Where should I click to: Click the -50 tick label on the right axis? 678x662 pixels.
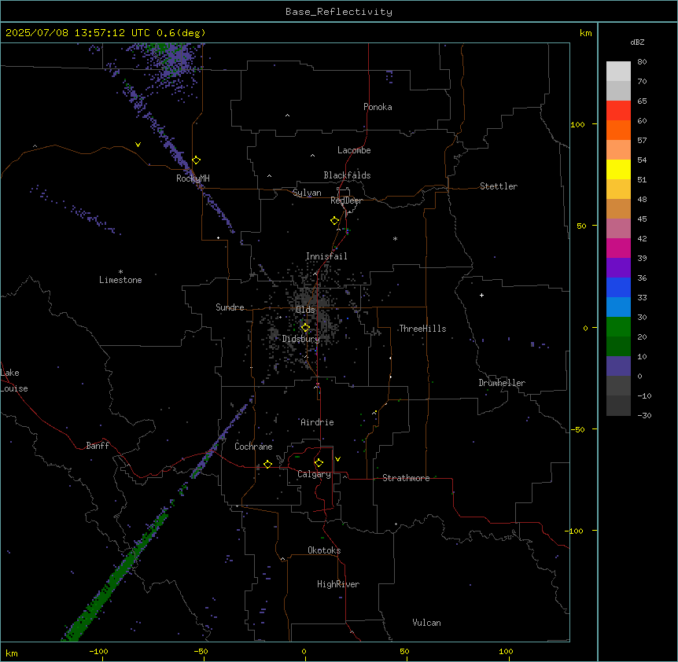577,429
